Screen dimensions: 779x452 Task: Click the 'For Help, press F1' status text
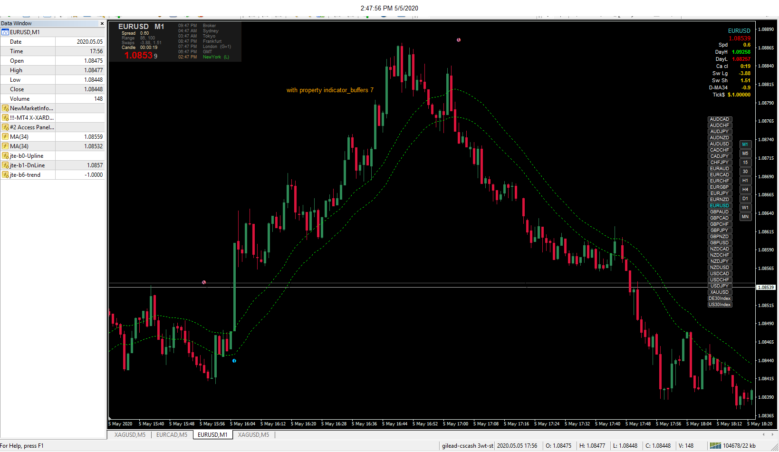[x=22, y=446]
